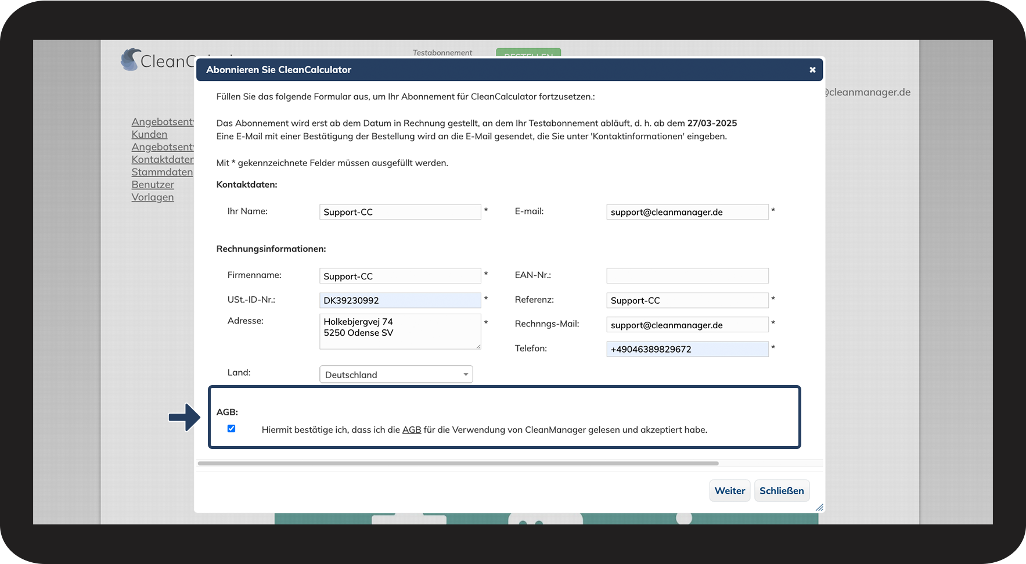
Task: Toggle the AGB acceptance checkbox
Action: click(231, 429)
